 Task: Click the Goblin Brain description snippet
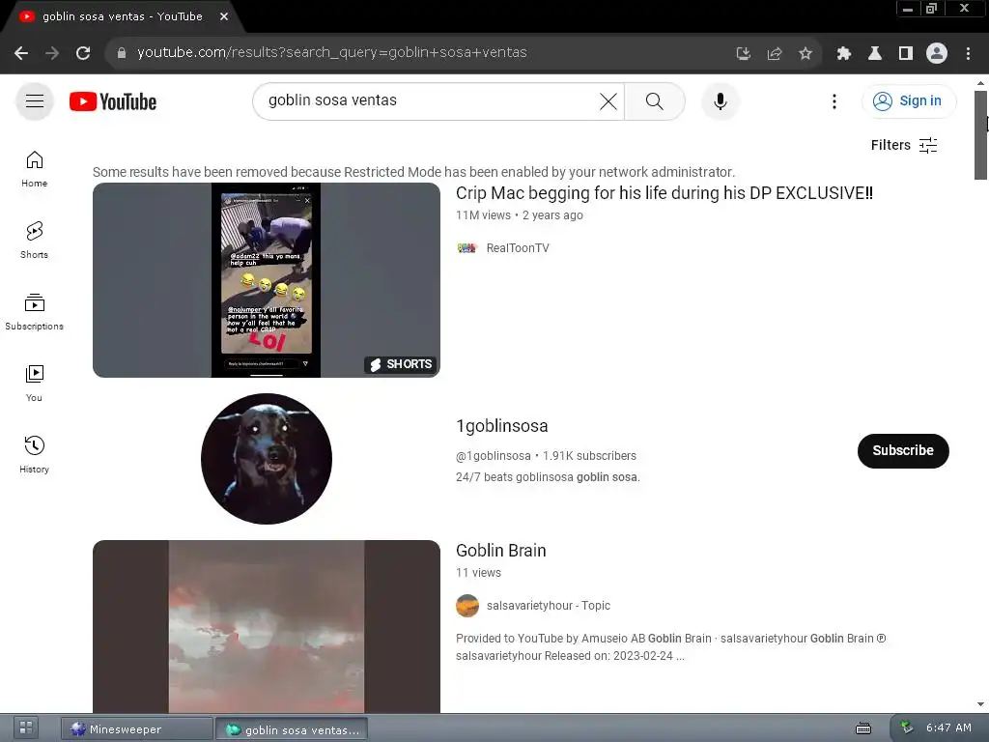point(670,646)
